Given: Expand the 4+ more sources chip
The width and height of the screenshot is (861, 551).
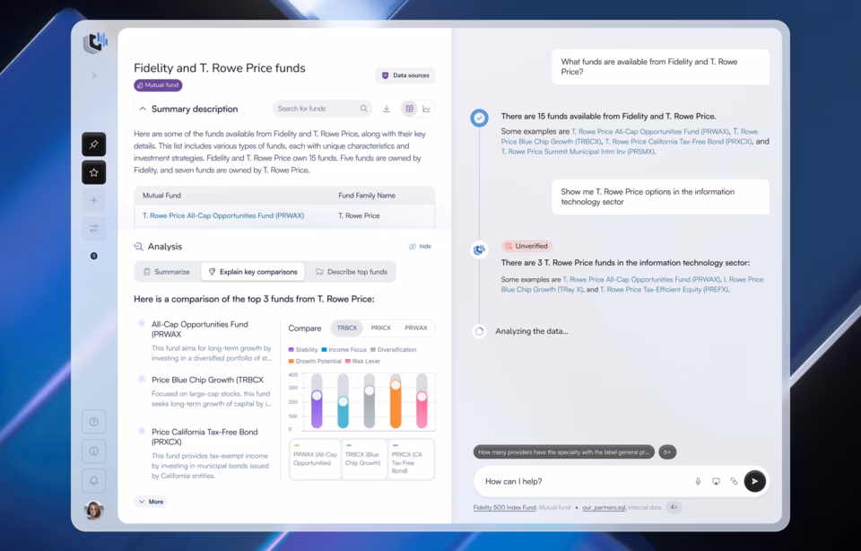Looking at the screenshot, I should point(674,507).
